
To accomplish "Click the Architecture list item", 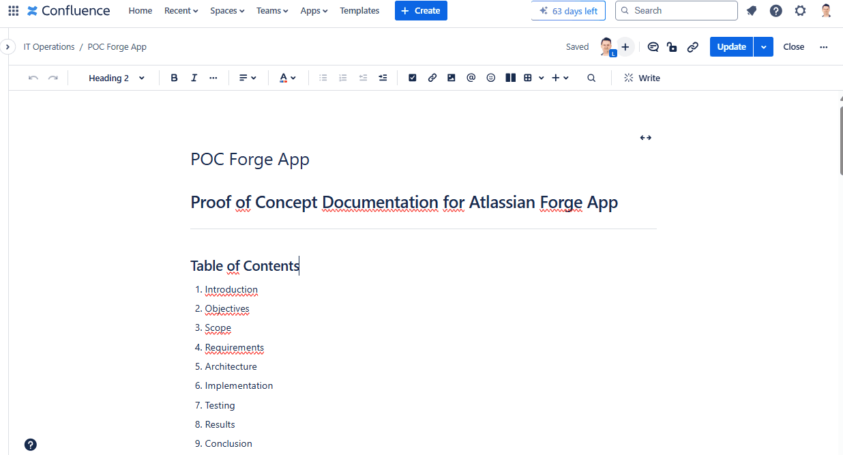I will coord(231,366).
